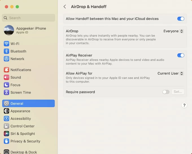Screen dimensions: 192x154
Task: Click the Set... password button
Action: (178, 92)
